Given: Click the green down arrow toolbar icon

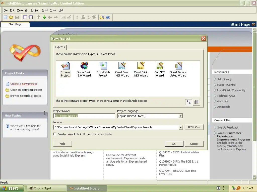Looking at the screenshot, I should 44,17.
